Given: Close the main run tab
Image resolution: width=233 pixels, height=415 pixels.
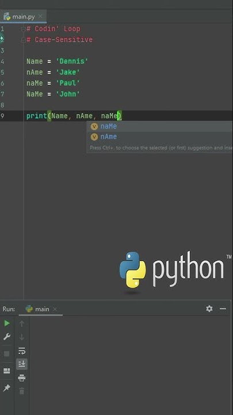Looking at the screenshot, I should point(55,309).
